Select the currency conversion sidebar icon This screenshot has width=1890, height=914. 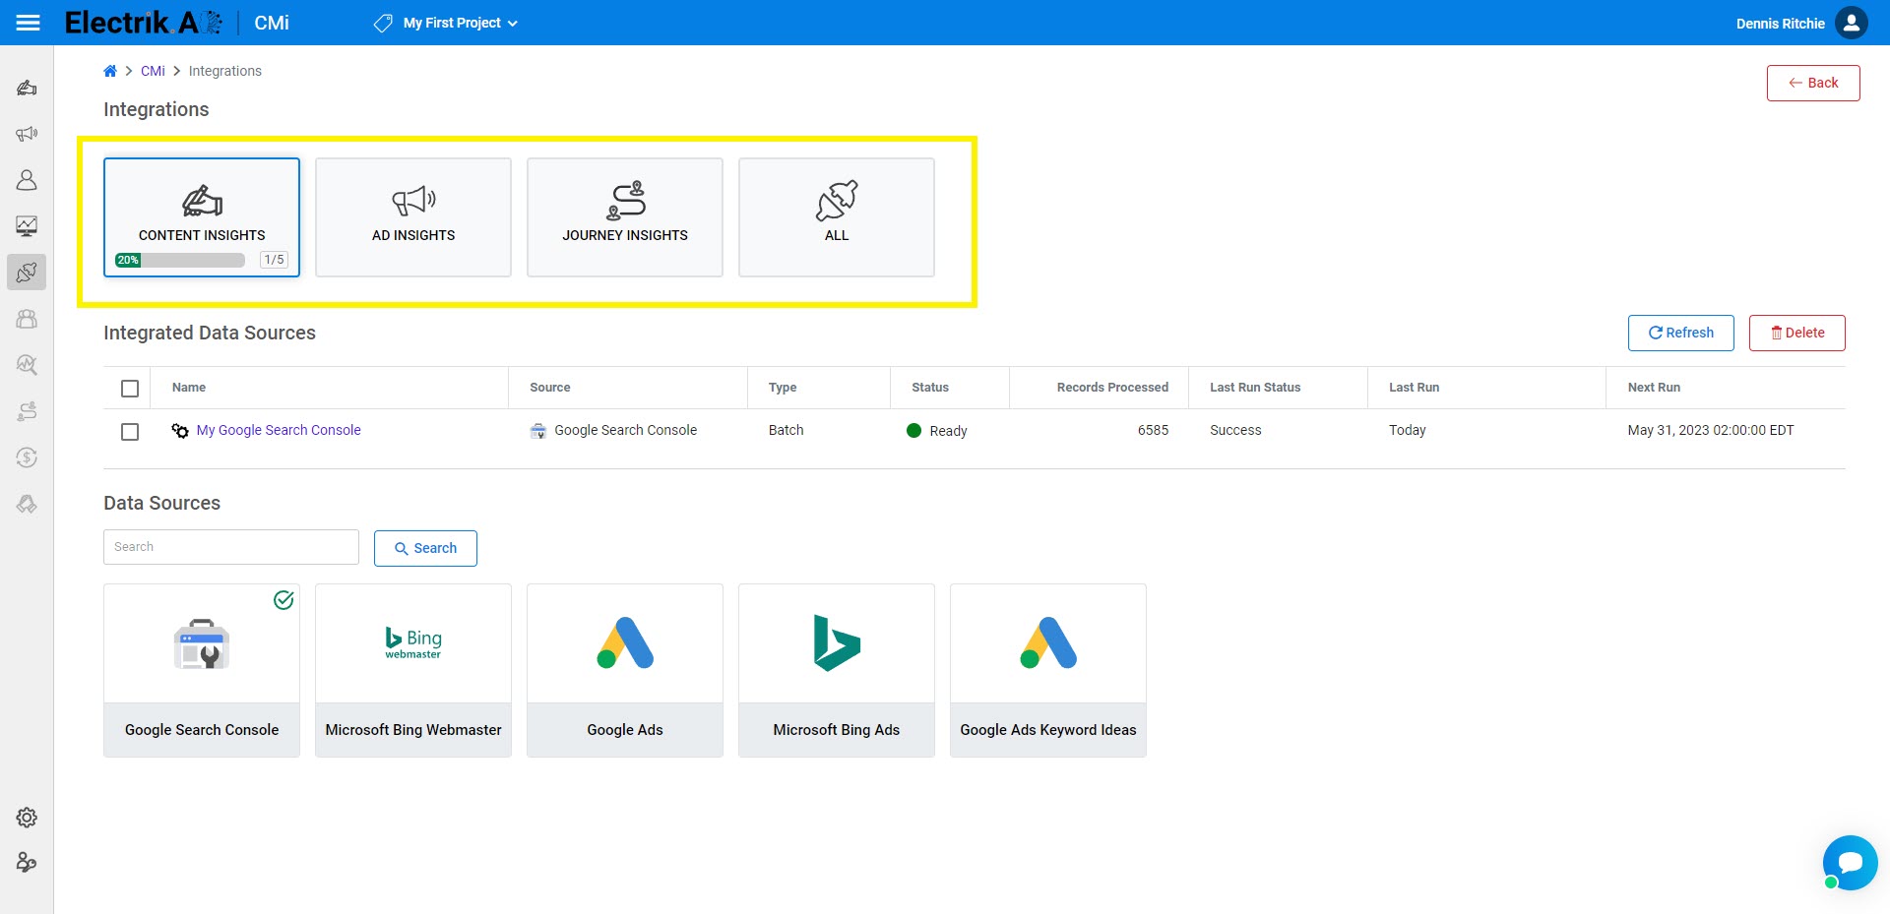pos(27,457)
